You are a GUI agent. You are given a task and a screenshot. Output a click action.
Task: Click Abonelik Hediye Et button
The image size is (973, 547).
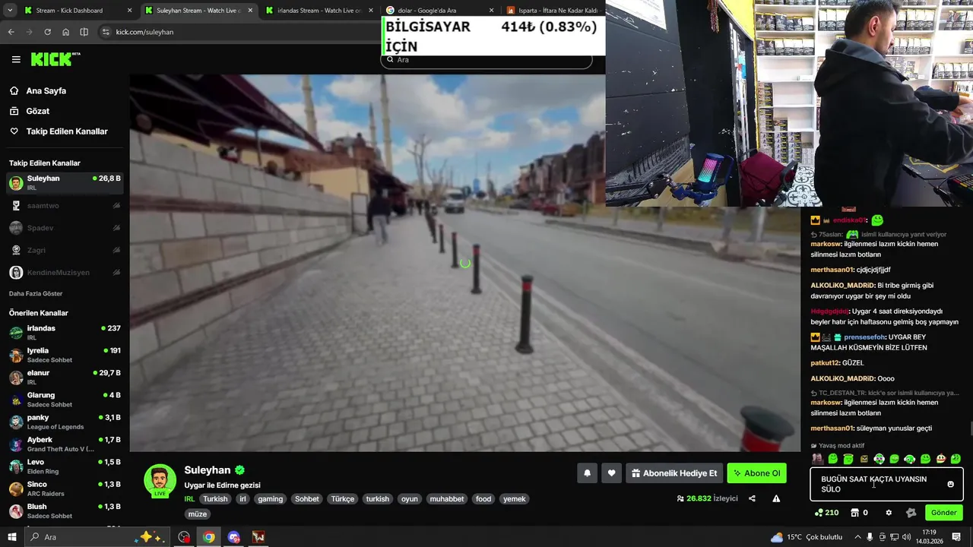coord(674,473)
